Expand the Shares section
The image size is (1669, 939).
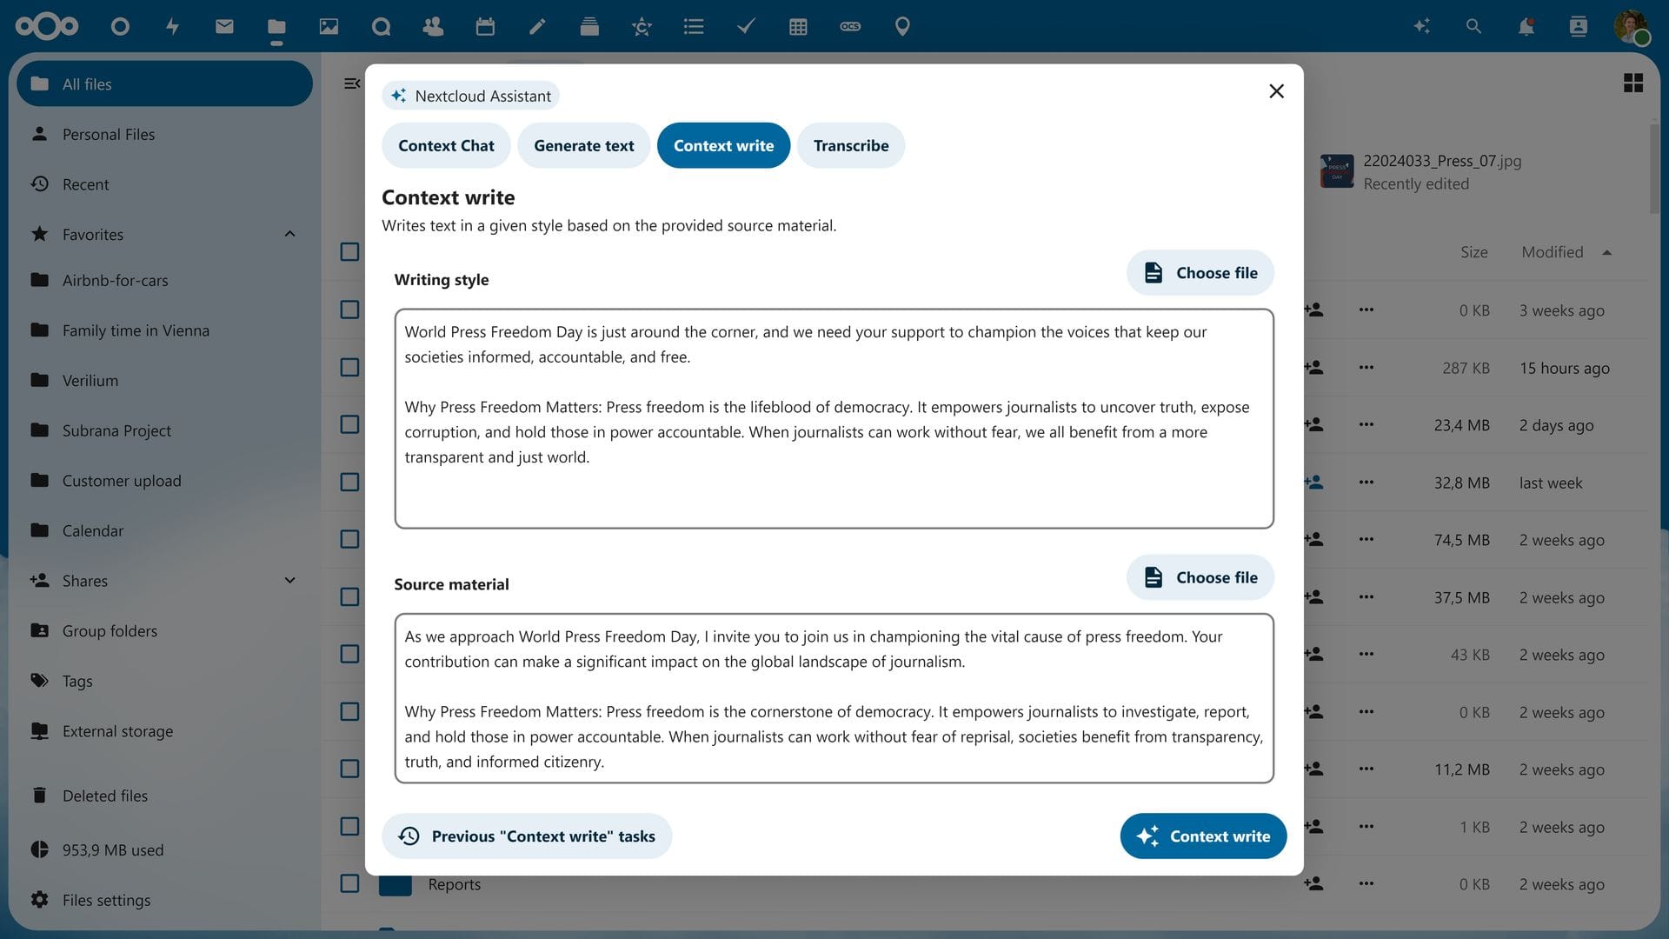click(x=289, y=580)
